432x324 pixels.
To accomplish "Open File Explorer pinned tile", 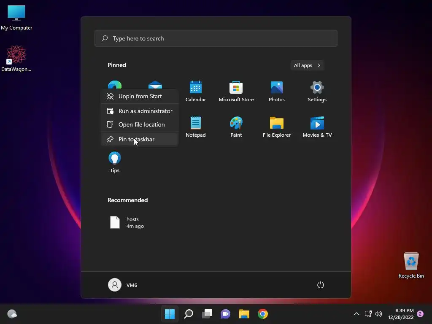I will coord(277,127).
